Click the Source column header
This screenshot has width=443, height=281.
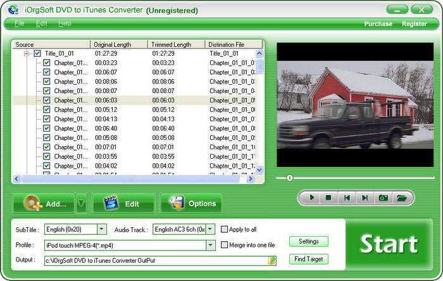[51, 45]
